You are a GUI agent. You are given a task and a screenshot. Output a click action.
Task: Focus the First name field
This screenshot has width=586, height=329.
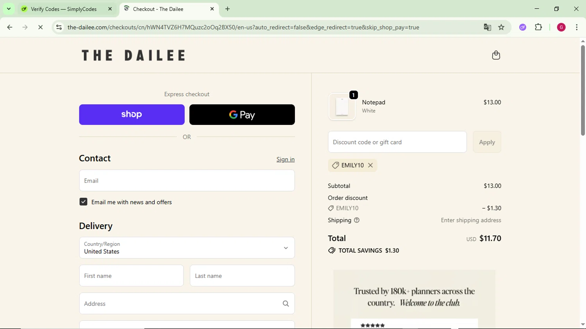[x=131, y=276]
